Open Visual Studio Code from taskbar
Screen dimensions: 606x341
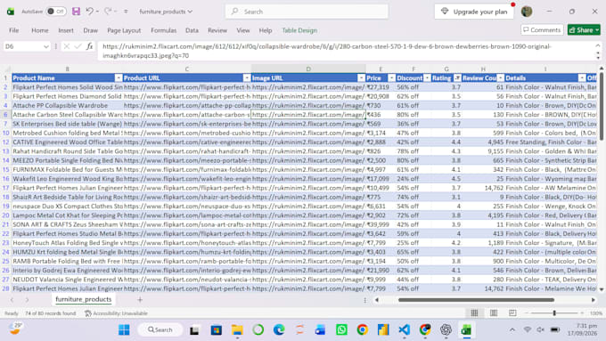(x=405, y=329)
